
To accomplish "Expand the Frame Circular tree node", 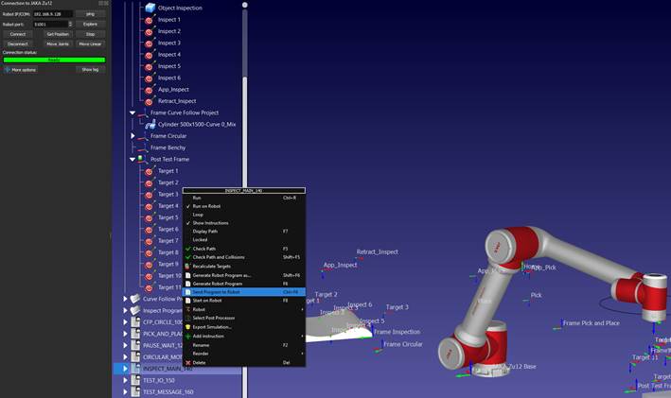I will pos(132,136).
